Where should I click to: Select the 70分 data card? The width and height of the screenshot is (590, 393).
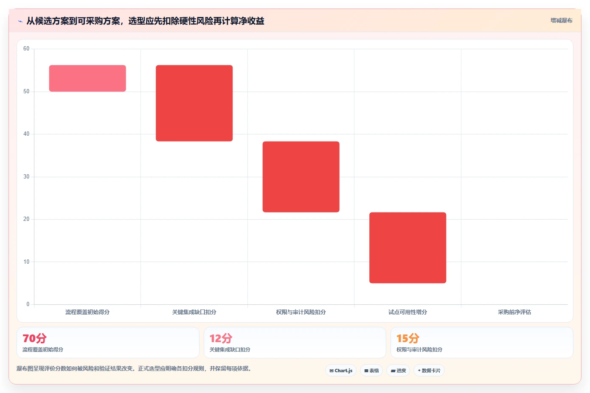(108, 343)
